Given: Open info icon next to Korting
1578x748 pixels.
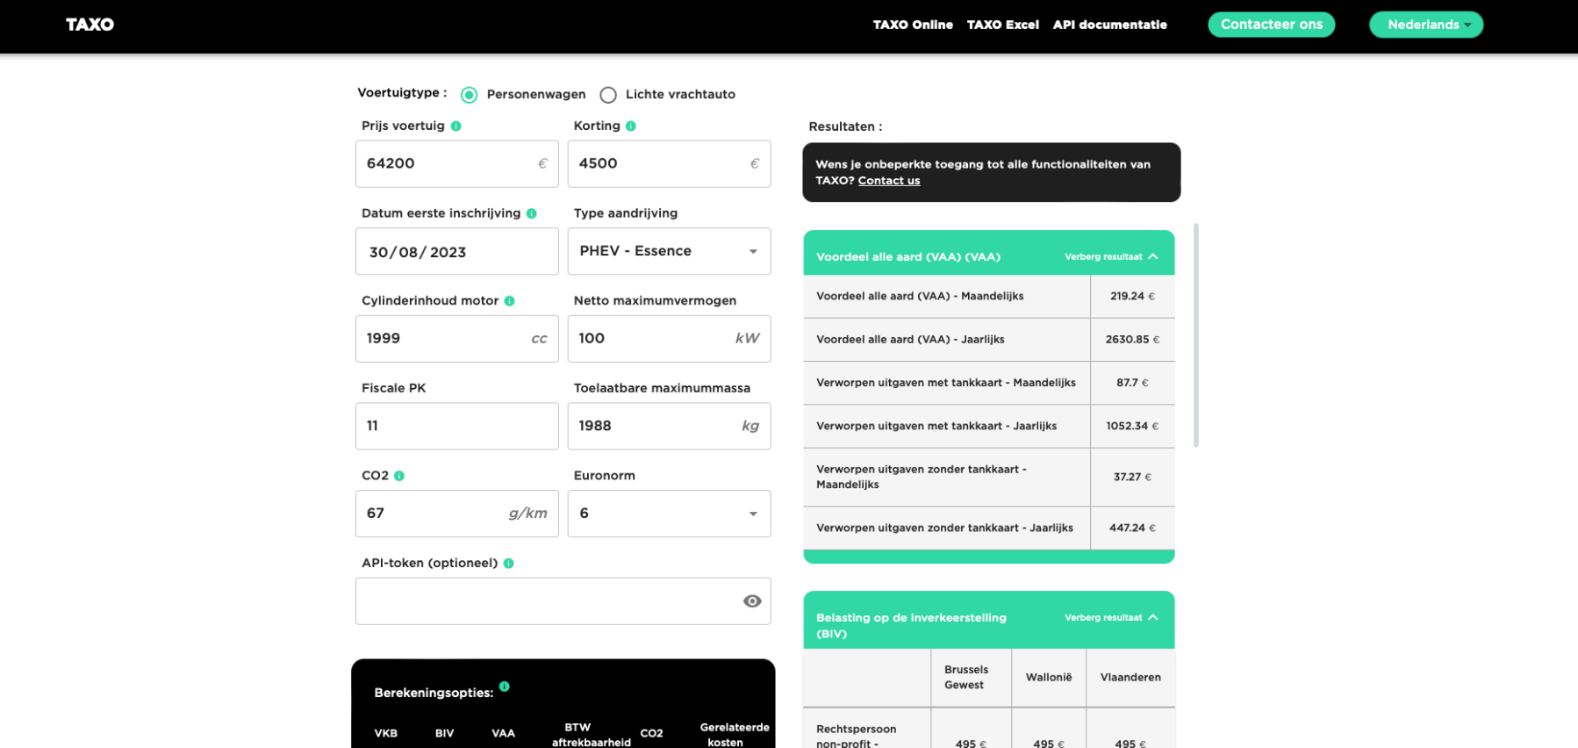Looking at the screenshot, I should (630, 126).
